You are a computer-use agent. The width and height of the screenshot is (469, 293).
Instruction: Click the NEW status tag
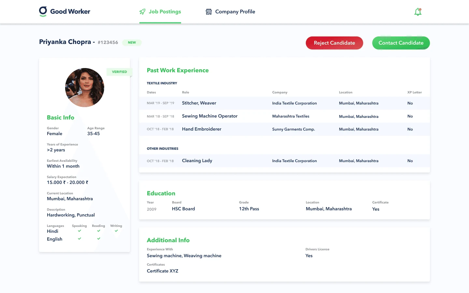point(132,43)
